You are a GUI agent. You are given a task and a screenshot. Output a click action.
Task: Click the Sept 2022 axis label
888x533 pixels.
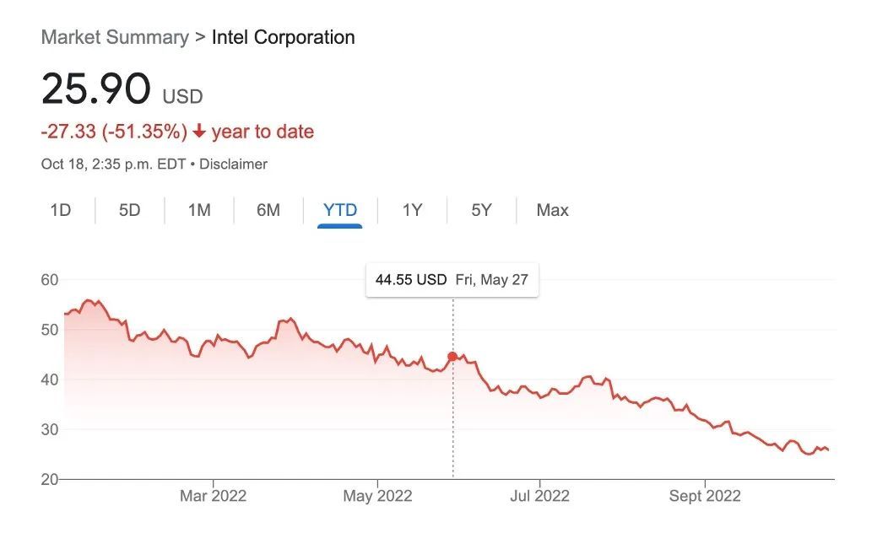[705, 496]
